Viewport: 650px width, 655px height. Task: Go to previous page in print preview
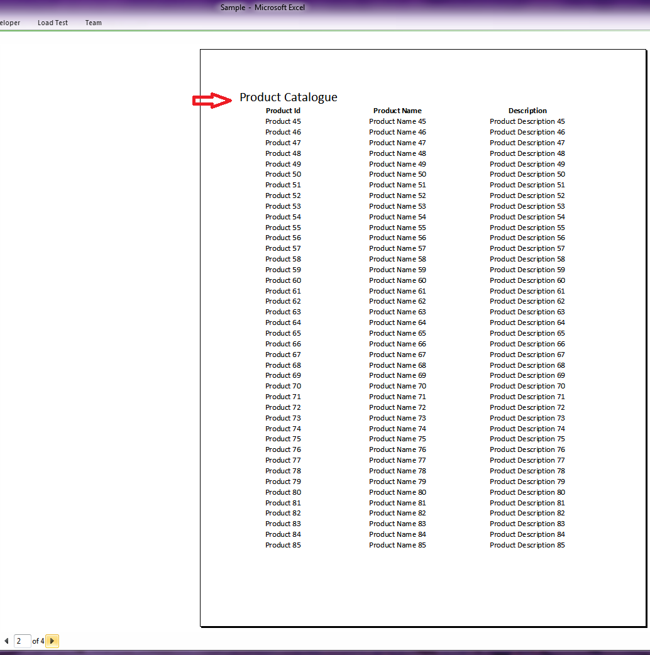pos(6,641)
